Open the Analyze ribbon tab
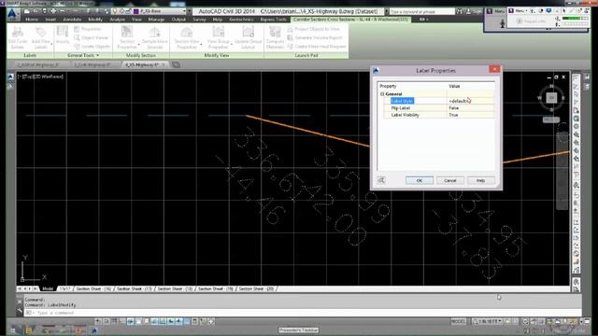 click(x=117, y=19)
